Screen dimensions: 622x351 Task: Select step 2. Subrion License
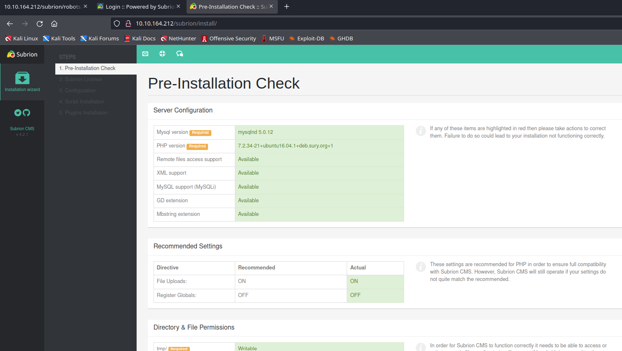[83, 79]
